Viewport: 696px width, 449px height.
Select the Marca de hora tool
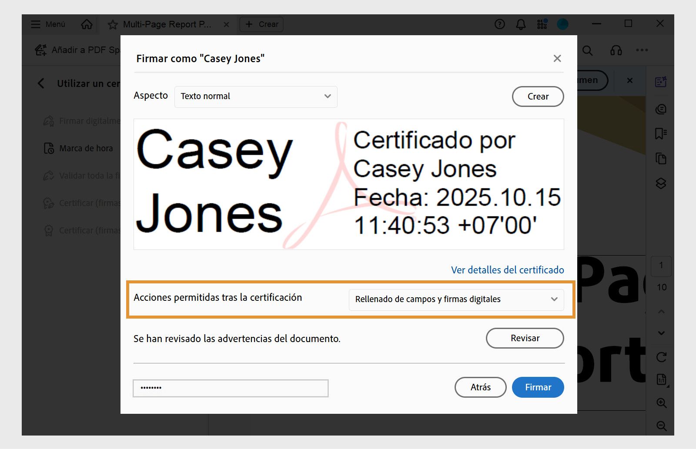tap(85, 148)
